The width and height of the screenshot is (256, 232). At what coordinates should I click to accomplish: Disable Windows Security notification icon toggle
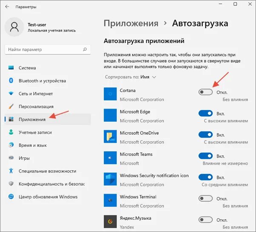click(205, 177)
